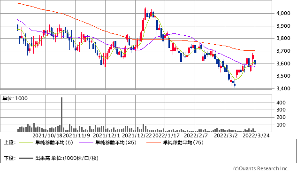Click the 400 volume axis label
The height and width of the screenshot is (175, 297).
(281, 103)
